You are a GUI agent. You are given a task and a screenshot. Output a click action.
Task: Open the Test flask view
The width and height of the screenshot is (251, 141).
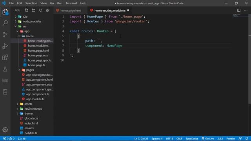click(x=5, y=69)
